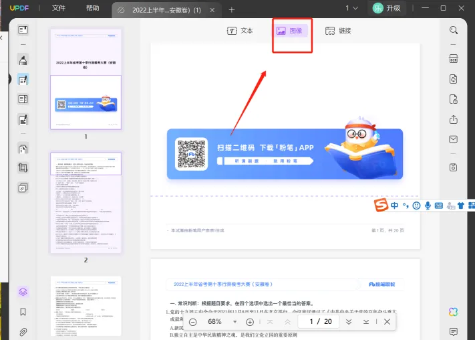
Task: Click the Share file icon
Action: point(454,119)
